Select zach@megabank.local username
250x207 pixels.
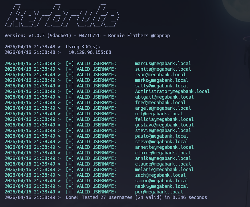[160, 175]
